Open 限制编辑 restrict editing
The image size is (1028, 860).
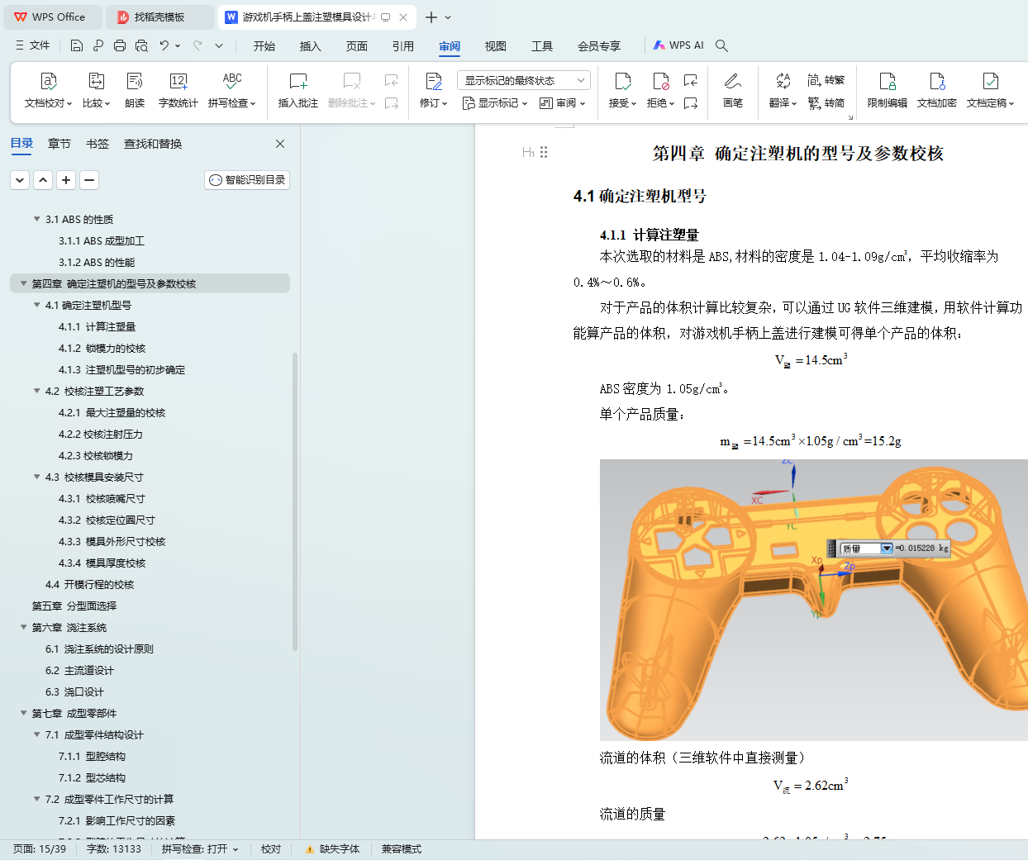pyautogui.click(x=888, y=90)
